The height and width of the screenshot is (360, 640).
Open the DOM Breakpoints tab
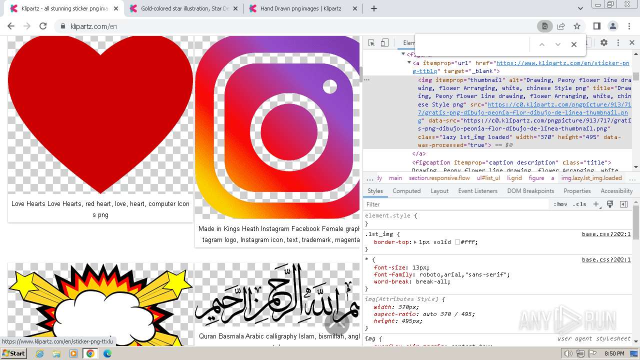[x=530, y=191]
